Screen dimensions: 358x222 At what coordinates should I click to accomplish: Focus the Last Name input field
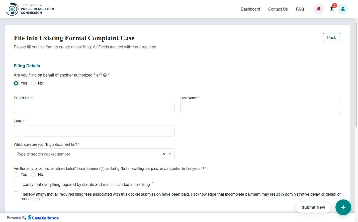point(260,107)
